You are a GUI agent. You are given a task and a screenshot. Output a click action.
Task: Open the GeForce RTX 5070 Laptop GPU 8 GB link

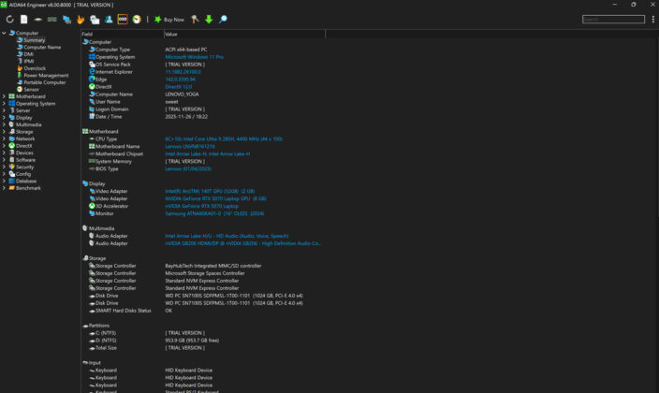(215, 198)
